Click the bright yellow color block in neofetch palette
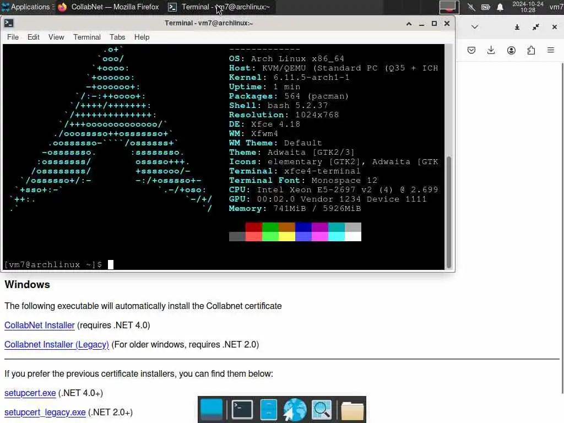This screenshot has width=564, height=423. 286,236
